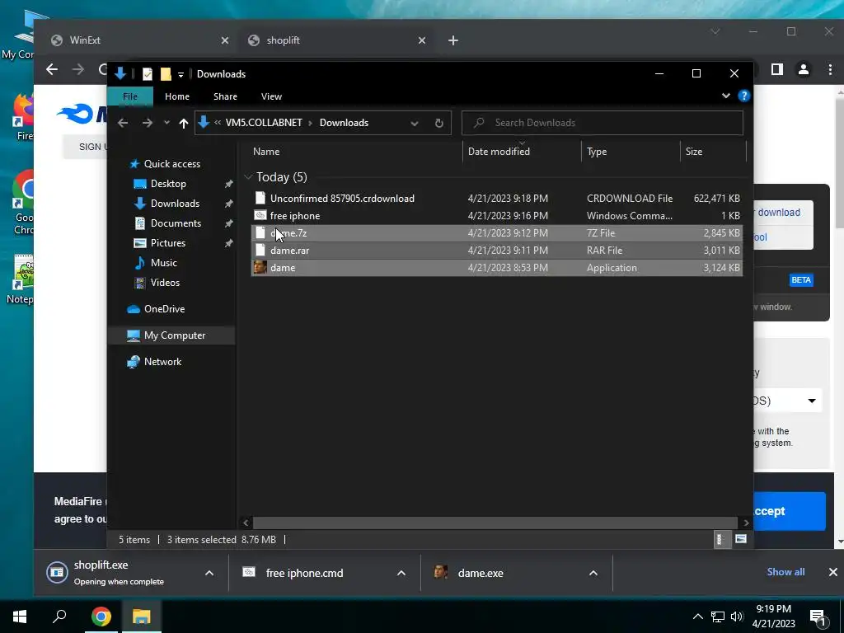Open free iphone.cmd download options arrow
The image size is (844, 633).
point(401,574)
